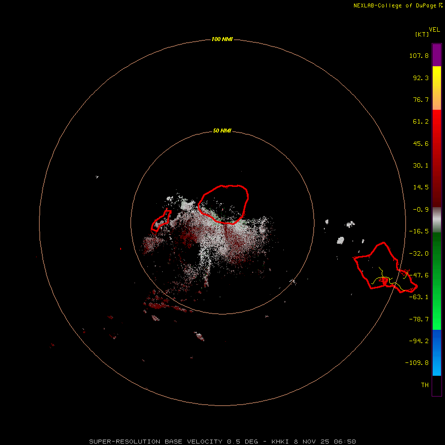Viewport: 445px width, 445px height.
Task: Pick the gray near-zero segment of velocity scale
Action: click(437, 220)
